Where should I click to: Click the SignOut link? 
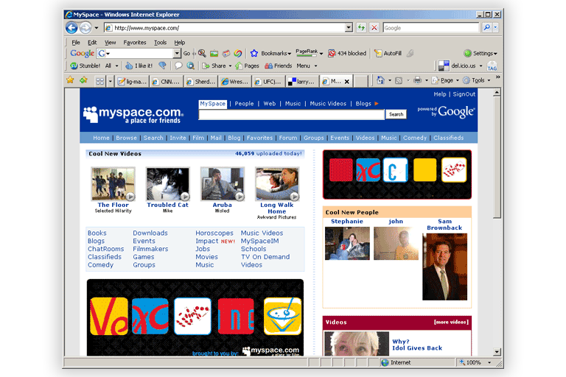(464, 94)
